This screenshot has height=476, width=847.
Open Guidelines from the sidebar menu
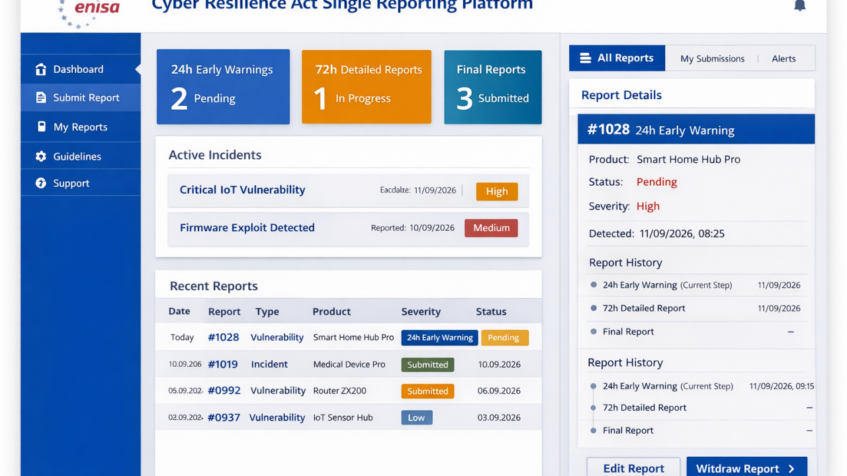tap(81, 157)
